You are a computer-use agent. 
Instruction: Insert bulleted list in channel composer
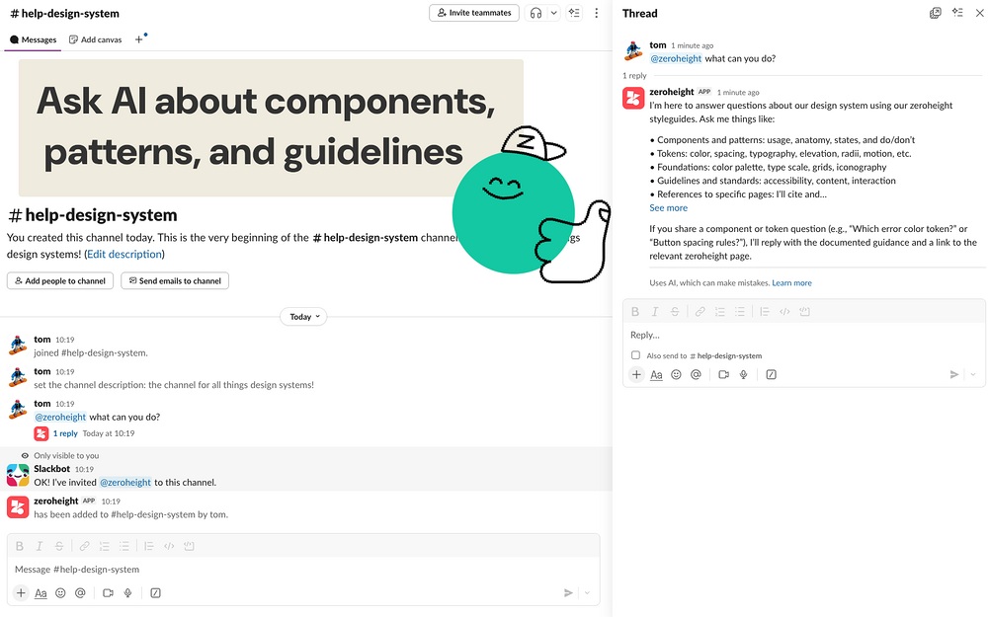pos(124,546)
